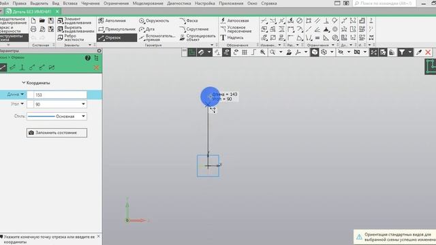Image resolution: width=436 pixels, height=245 pixels.
Task: Expand the Ограничения group arrow
Action: click(333, 45)
